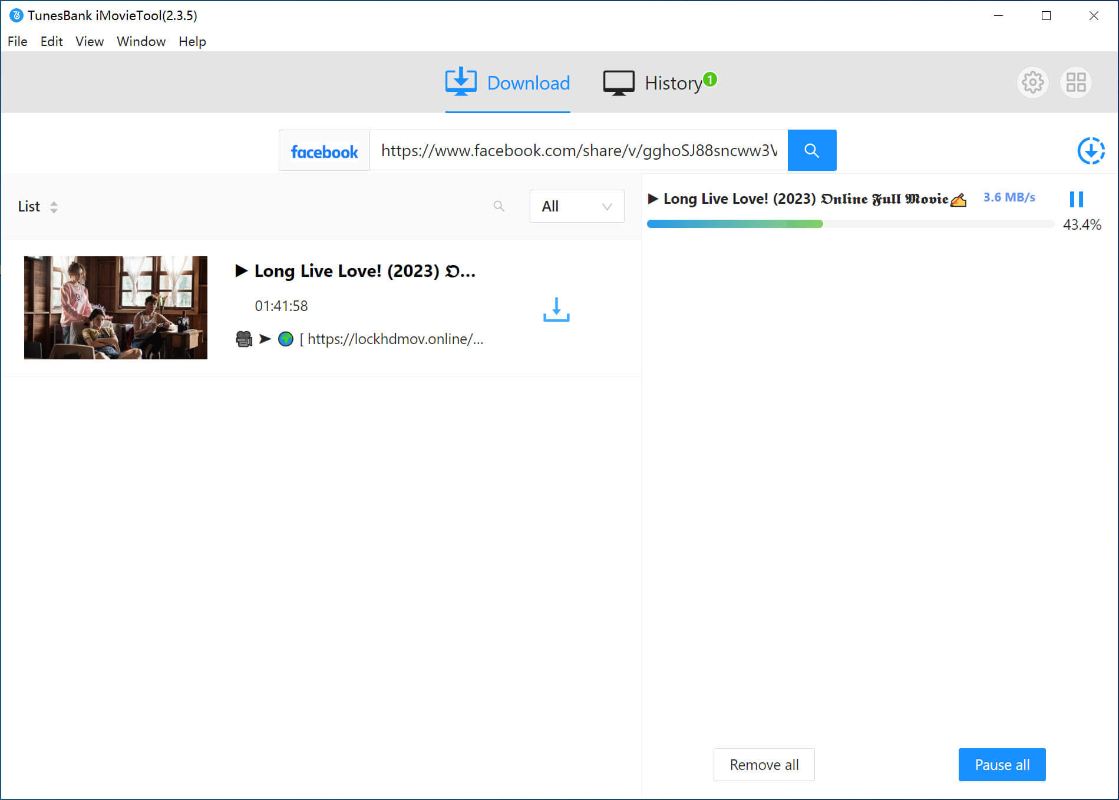Click the 3.6 MB/s speed label
Screen dimensions: 1119x800
tap(1009, 197)
